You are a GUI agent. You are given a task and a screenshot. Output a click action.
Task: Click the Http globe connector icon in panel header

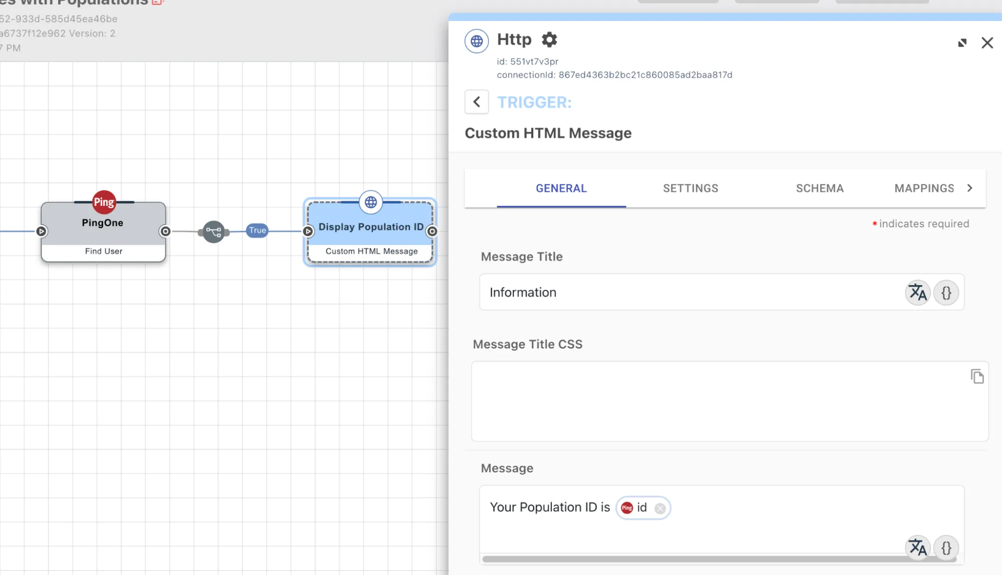click(477, 41)
